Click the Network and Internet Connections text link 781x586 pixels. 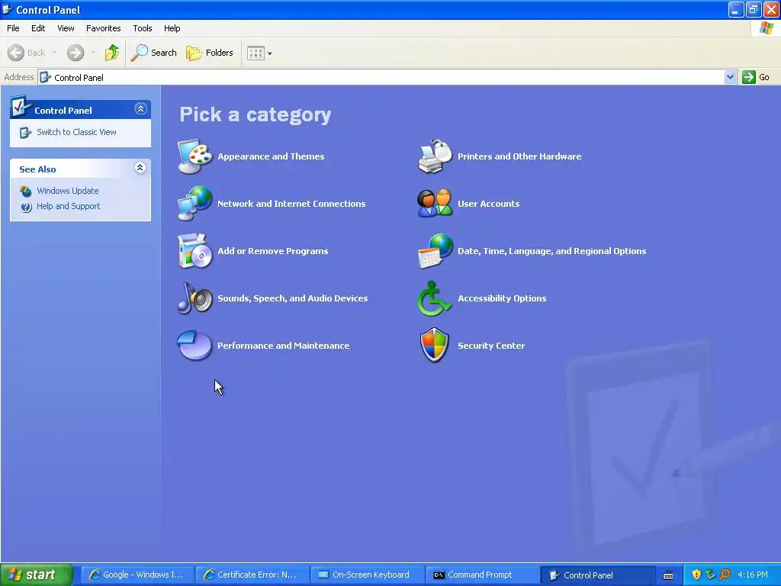291,203
